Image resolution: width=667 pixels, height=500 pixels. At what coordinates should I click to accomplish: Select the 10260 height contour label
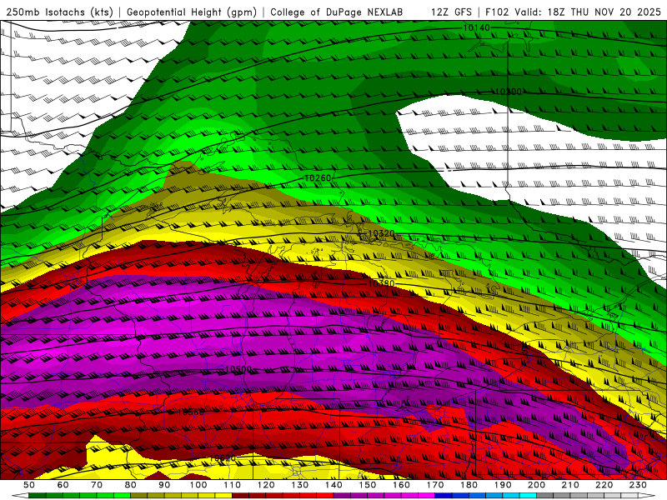pos(318,178)
